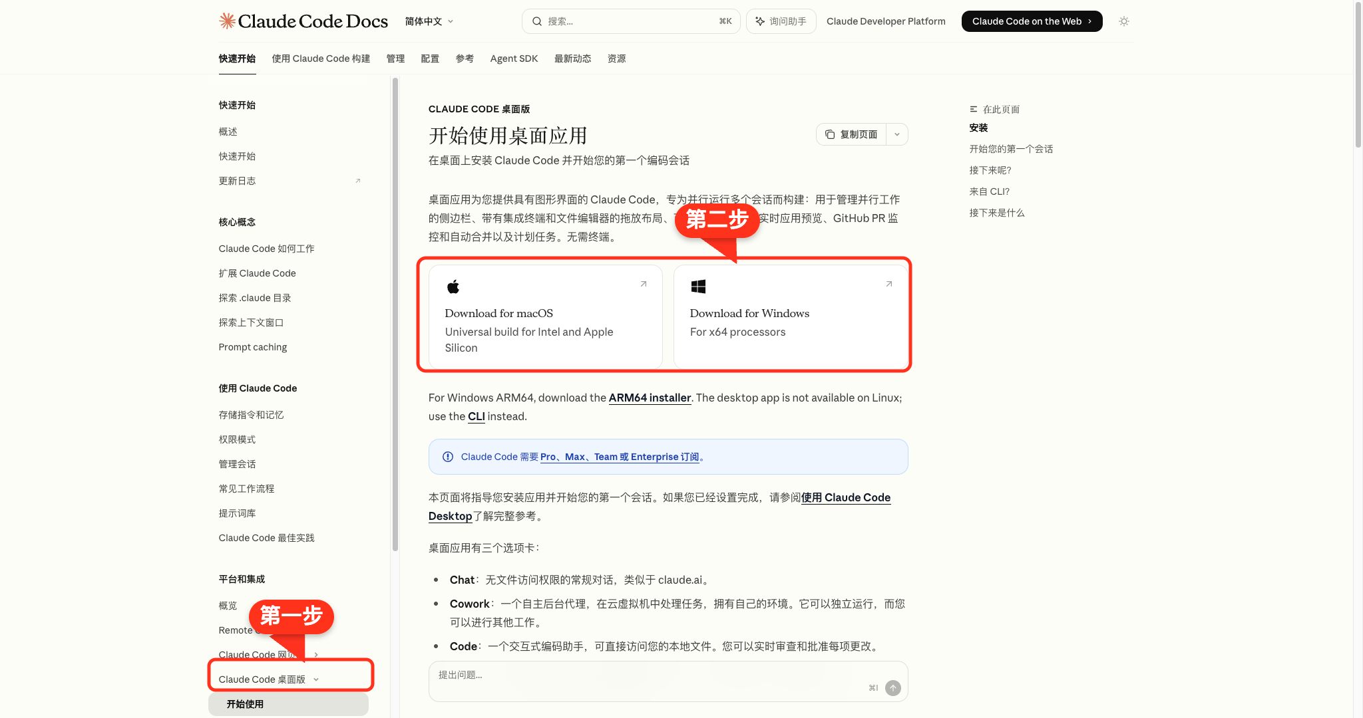Open the 使用 Claude Code 构建 tab
1363x718 pixels.
(x=321, y=59)
